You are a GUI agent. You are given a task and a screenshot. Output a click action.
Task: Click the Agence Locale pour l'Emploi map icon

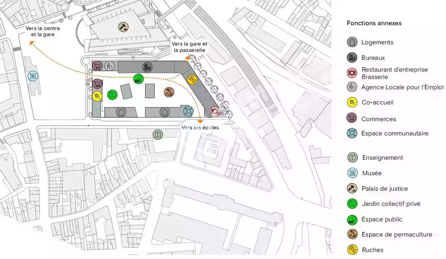pyautogui.click(x=109, y=66)
